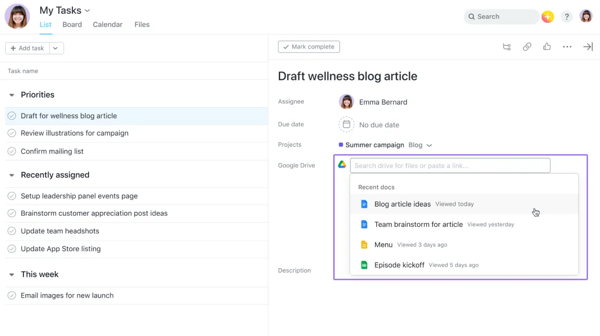Image resolution: width=600 pixels, height=336 pixels.
Task: Like the task with the thumbs-up icon
Action: click(x=546, y=47)
